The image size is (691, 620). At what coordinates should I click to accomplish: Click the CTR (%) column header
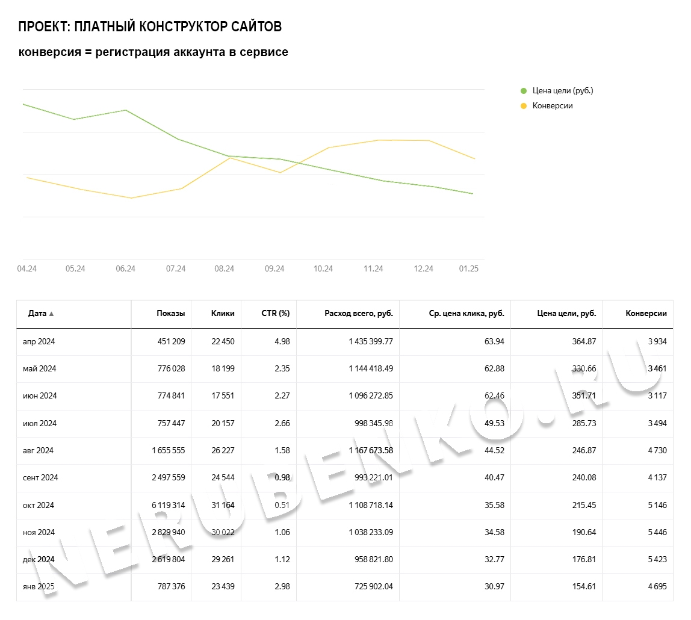click(275, 314)
